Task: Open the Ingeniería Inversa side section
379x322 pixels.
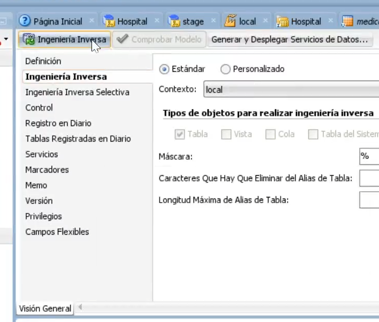Action: [66, 76]
